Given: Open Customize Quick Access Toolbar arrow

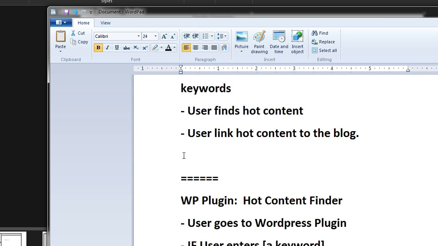Looking at the screenshot, I should pyautogui.click(x=91, y=12).
